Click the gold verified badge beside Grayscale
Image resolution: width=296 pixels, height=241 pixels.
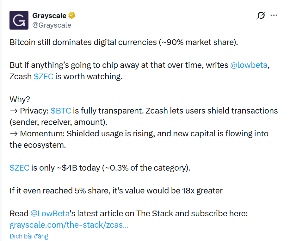pyautogui.click(x=72, y=15)
